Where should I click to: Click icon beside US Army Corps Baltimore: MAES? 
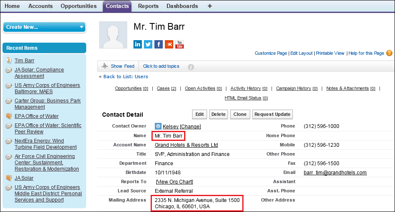(x=9, y=86)
